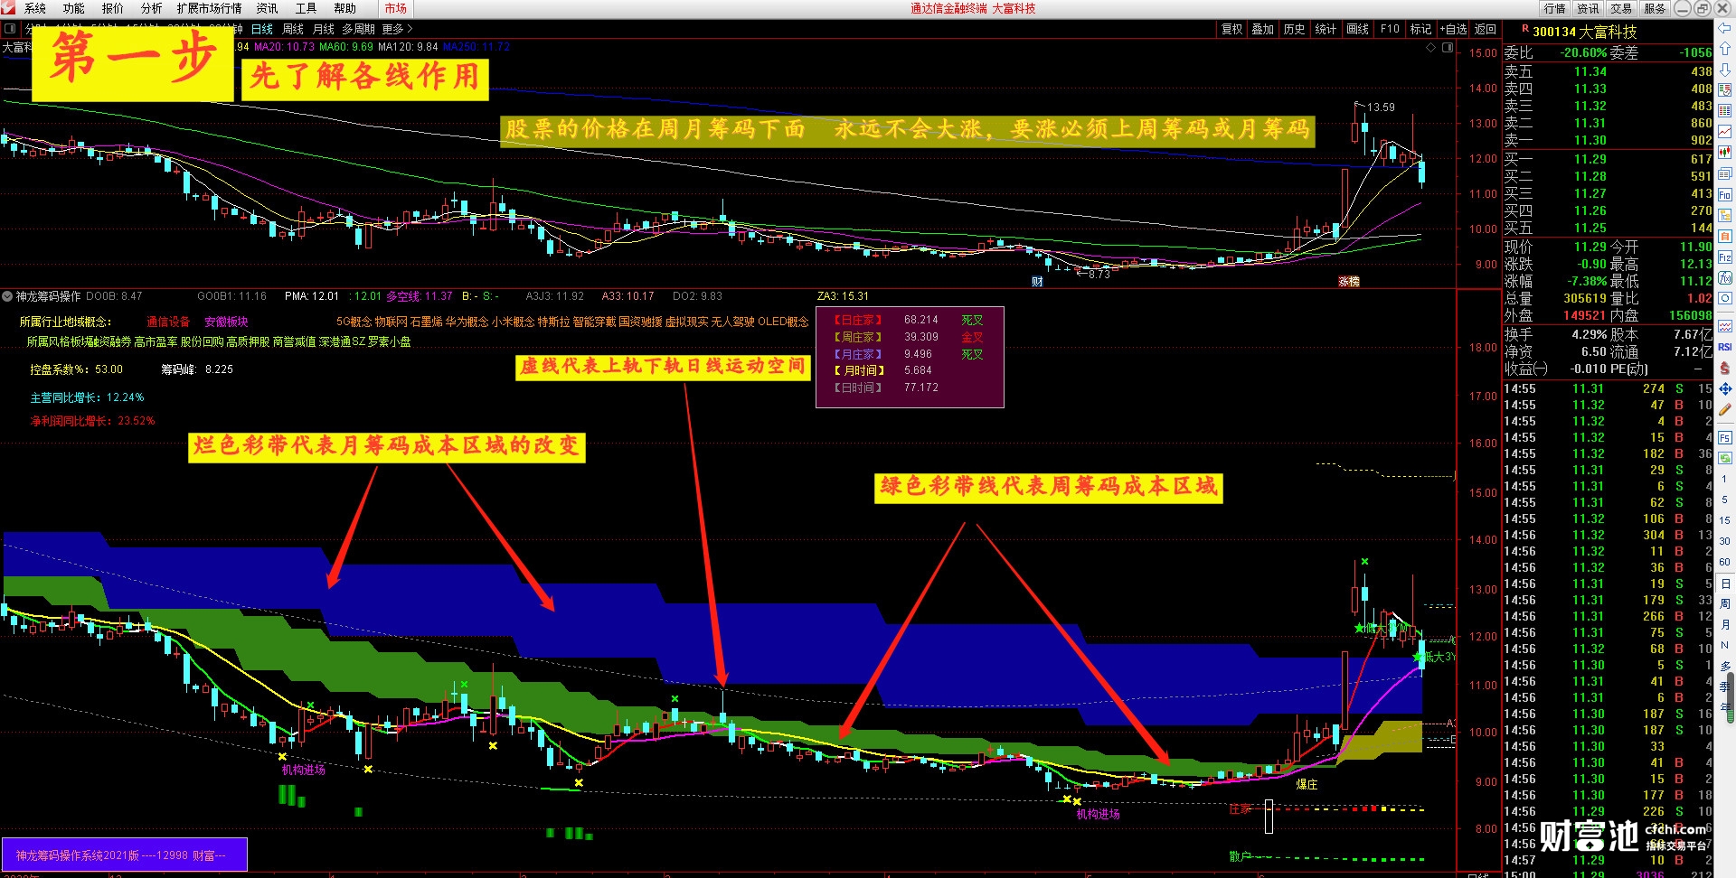Image resolution: width=1736 pixels, height=878 pixels.
Task: Select the 日线 period tab
Action: point(261,29)
